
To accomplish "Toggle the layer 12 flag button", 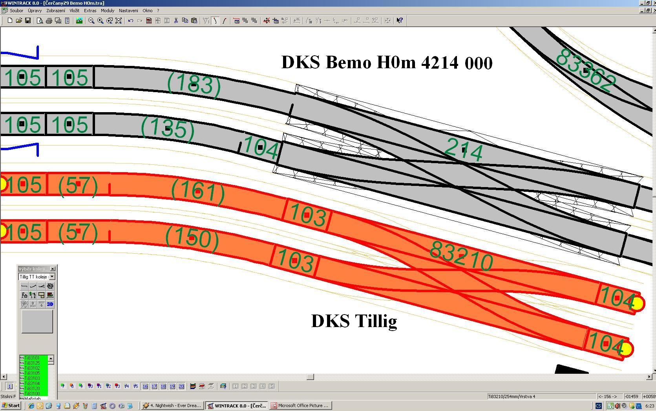I will [x=108, y=386].
